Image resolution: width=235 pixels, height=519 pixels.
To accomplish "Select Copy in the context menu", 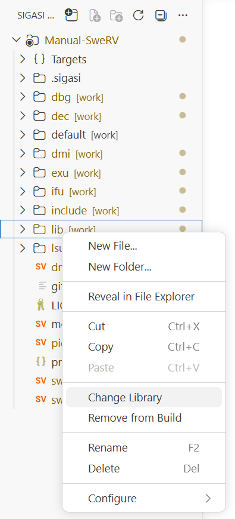I will [144, 347].
